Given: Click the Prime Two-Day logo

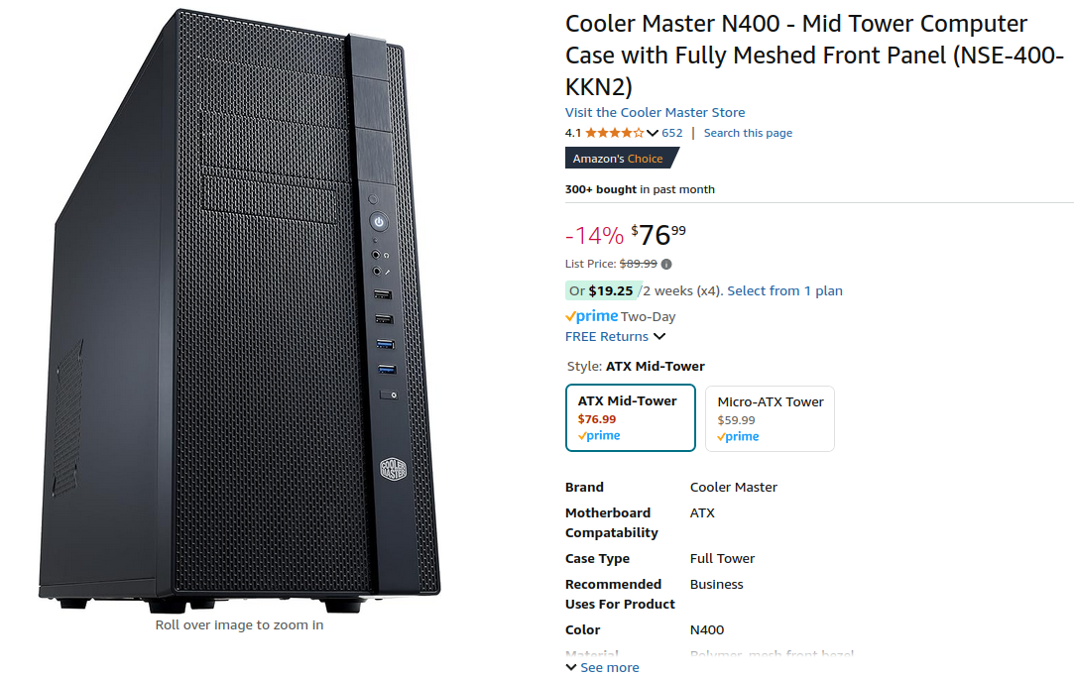Looking at the screenshot, I should pos(592,316).
